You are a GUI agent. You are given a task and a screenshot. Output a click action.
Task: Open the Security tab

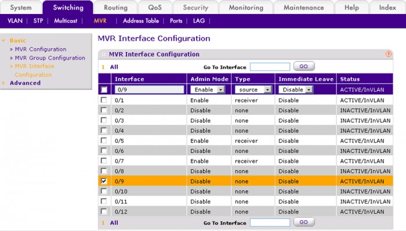click(x=195, y=8)
